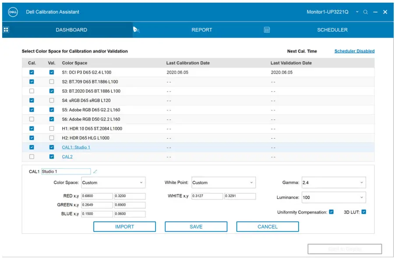Click the report icon beside REPORT tab
The image size is (395, 259).
(136, 30)
